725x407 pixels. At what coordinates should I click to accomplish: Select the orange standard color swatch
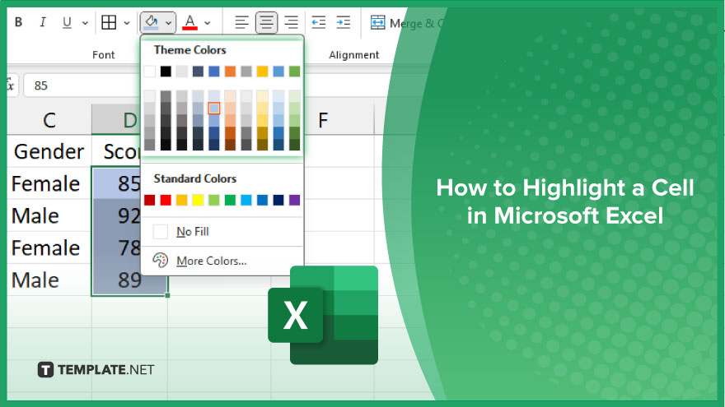(182, 200)
